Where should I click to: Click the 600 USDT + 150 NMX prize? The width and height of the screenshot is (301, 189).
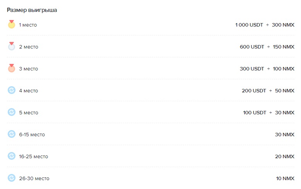pyautogui.click(x=267, y=47)
